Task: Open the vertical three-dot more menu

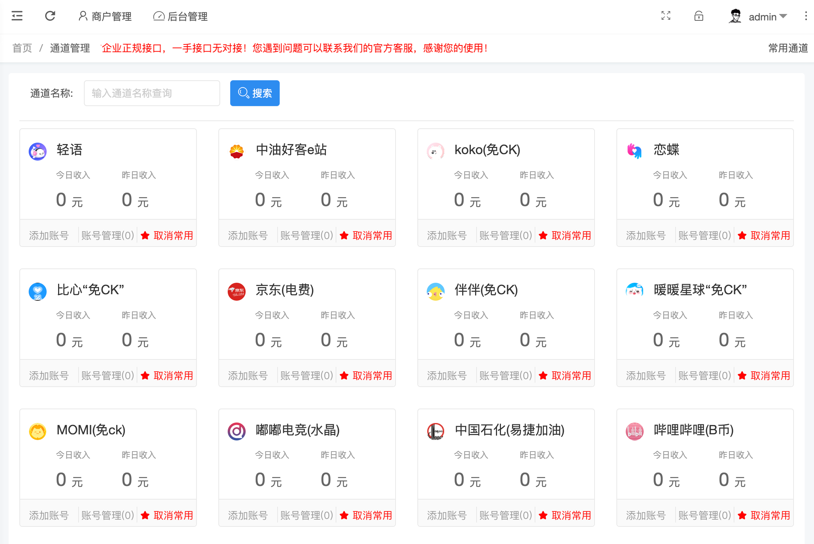Action: click(x=806, y=16)
